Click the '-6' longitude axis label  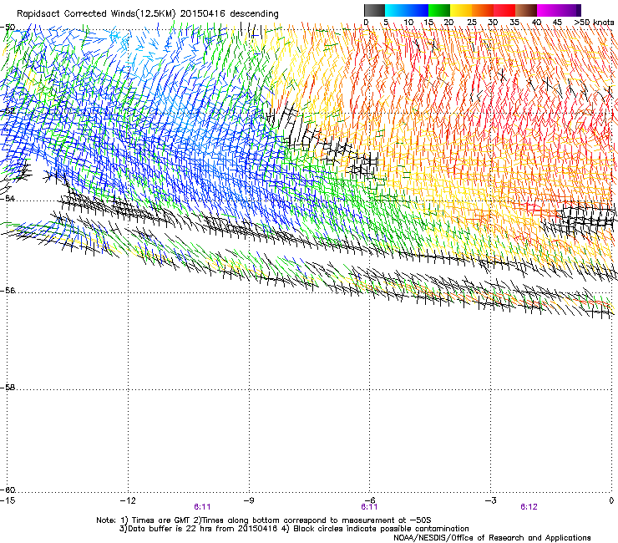click(369, 500)
